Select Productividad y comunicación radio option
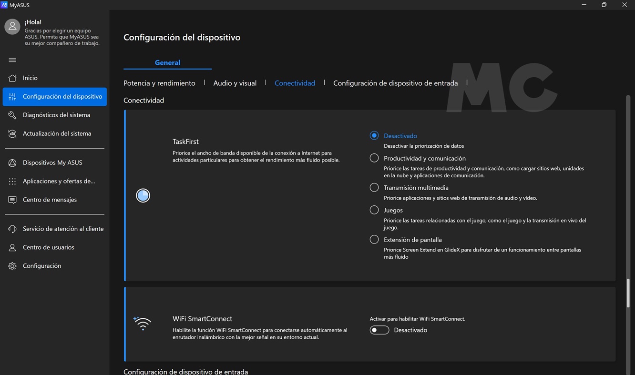The image size is (635, 375). (x=374, y=158)
